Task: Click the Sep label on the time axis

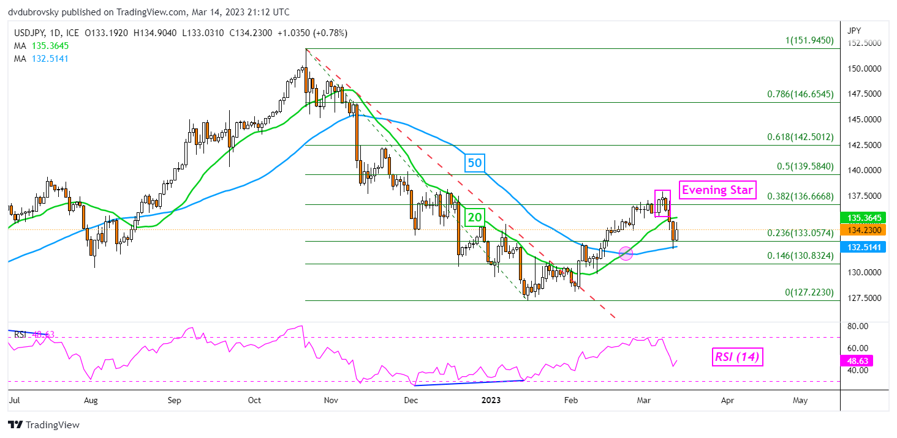Action: click(x=175, y=401)
